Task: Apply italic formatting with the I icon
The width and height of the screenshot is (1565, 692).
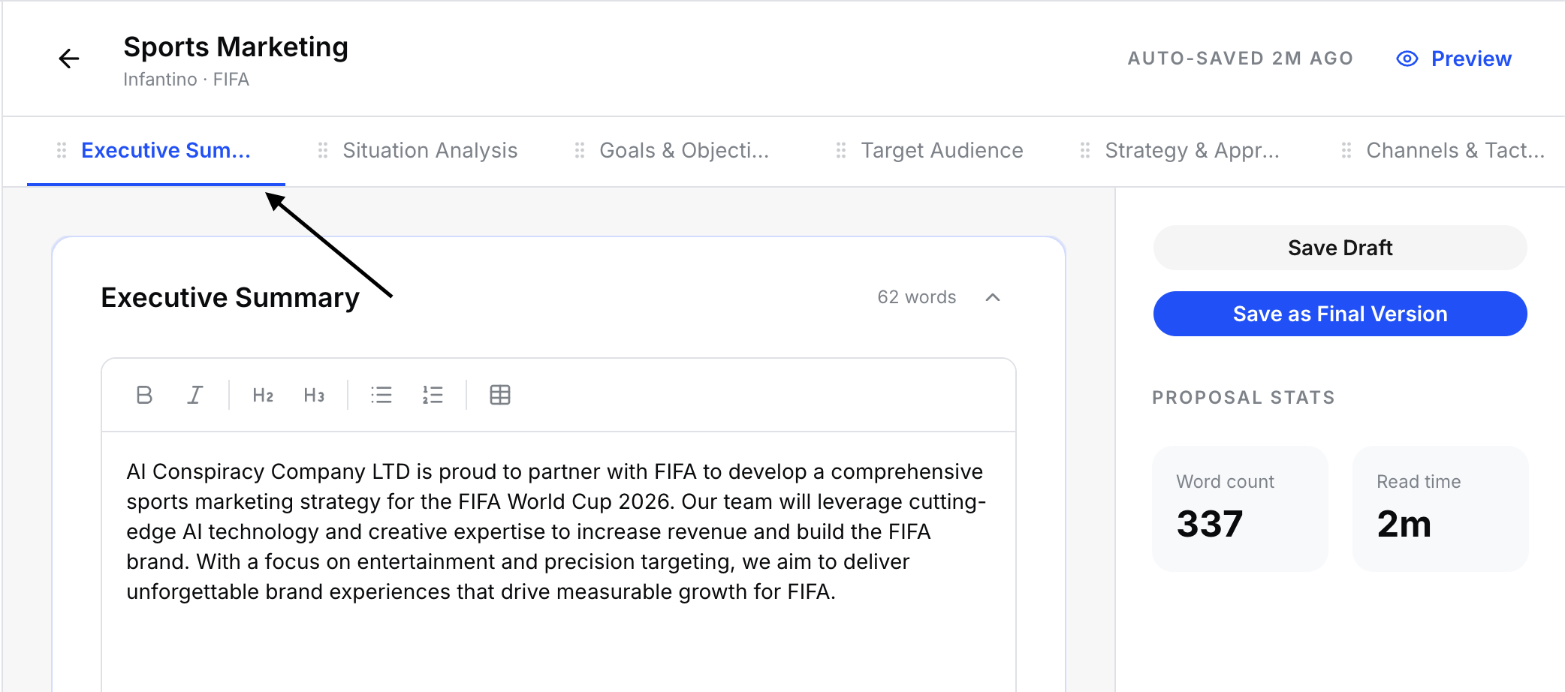Action: point(195,395)
